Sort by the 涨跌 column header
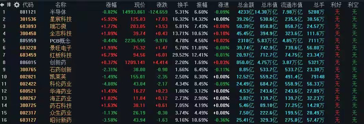The image size is (364, 124). pyautogui.click(x=162, y=4)
